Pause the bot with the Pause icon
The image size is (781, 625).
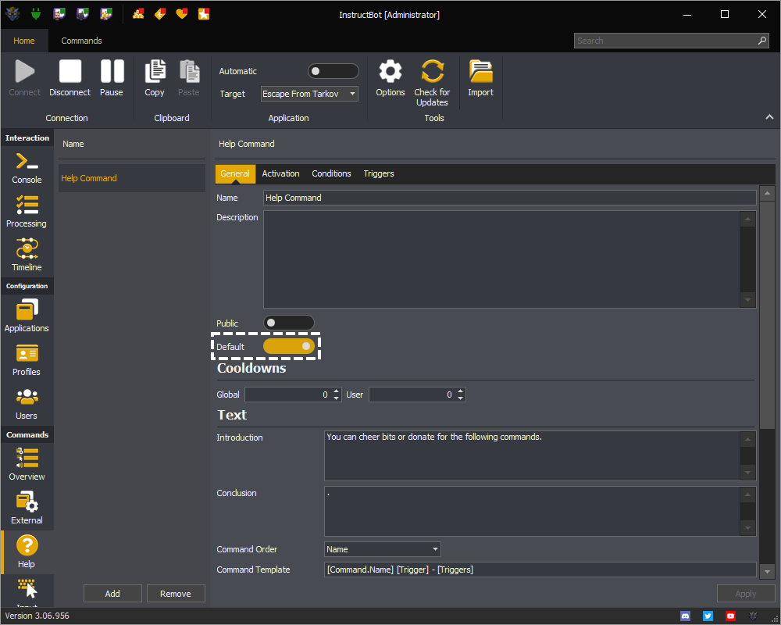pos(112,71)
